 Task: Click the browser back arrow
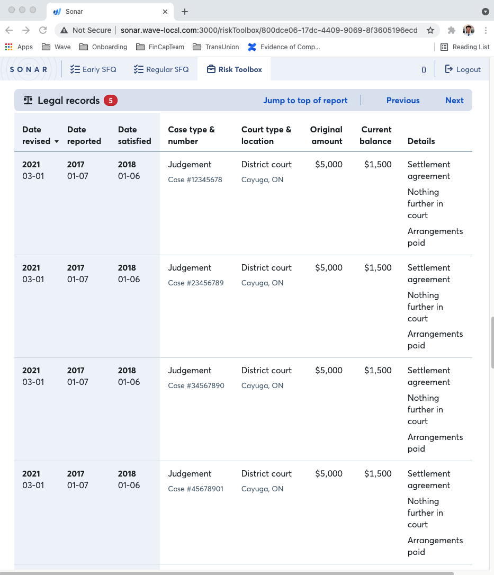point(10,30)
